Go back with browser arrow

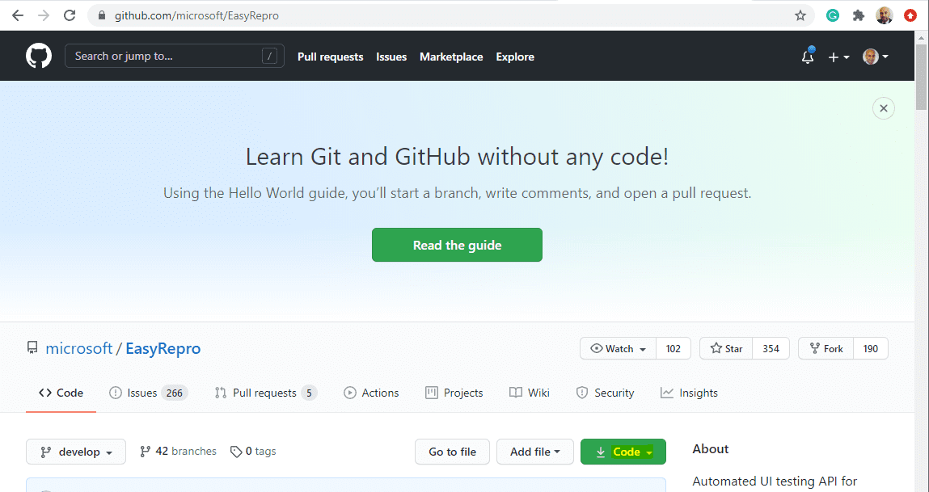(x=18, y=15)
